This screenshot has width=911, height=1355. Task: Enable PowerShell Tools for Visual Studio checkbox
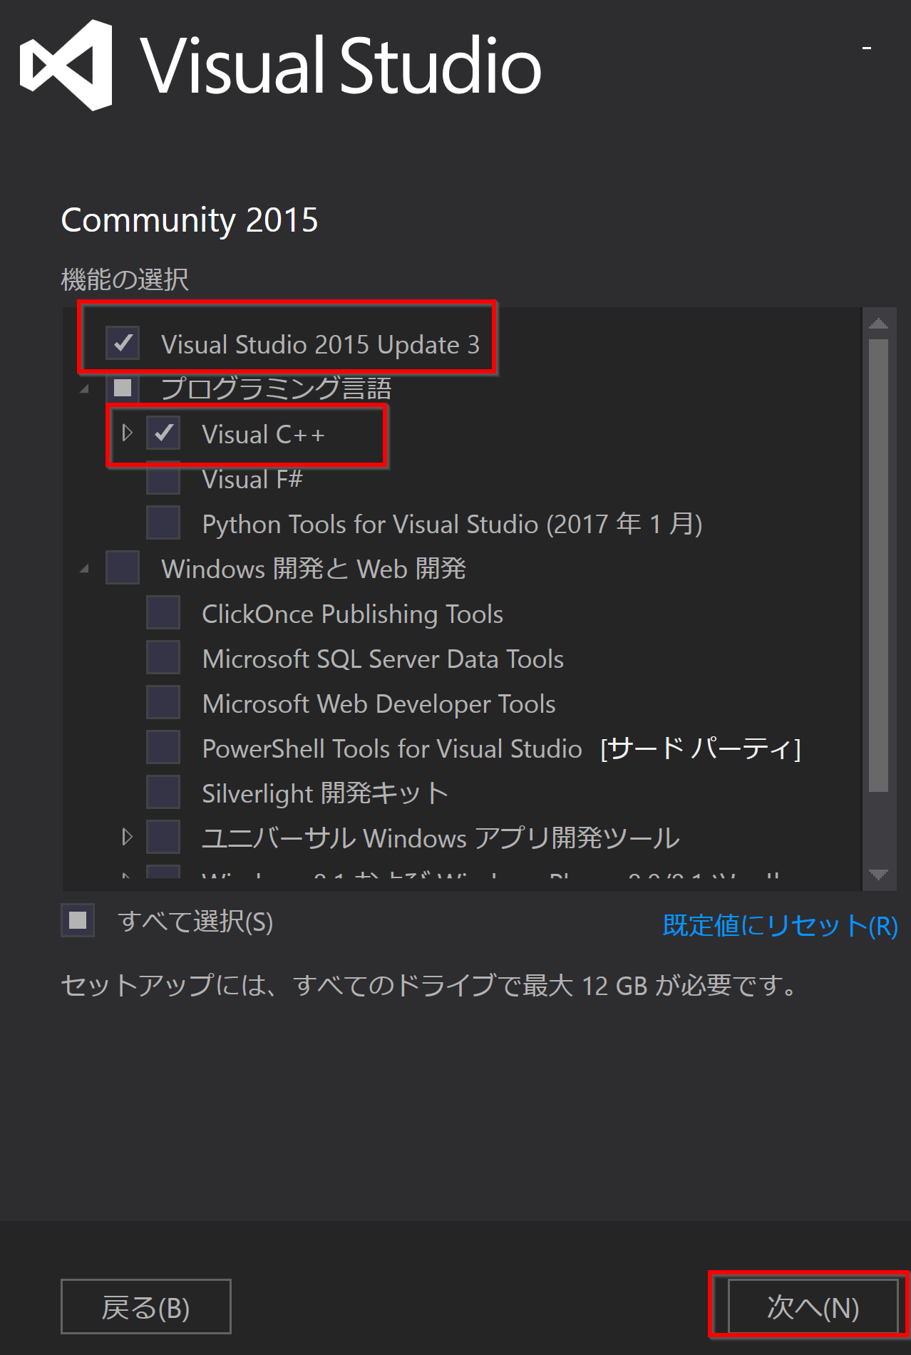click(163, 747)
